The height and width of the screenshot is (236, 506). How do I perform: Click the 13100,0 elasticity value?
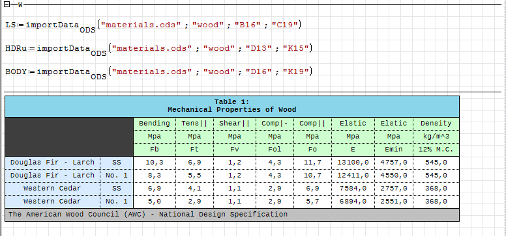tap(353, 163)
